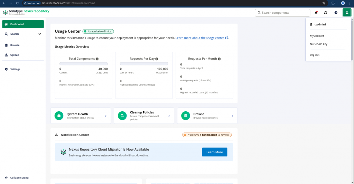This screenshot has width=354, height=184.
Task: Click the Total Components info icon
Action: pos(97,59)
